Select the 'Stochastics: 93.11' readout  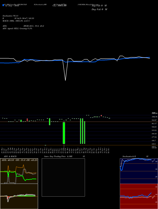tap(10, 16)
